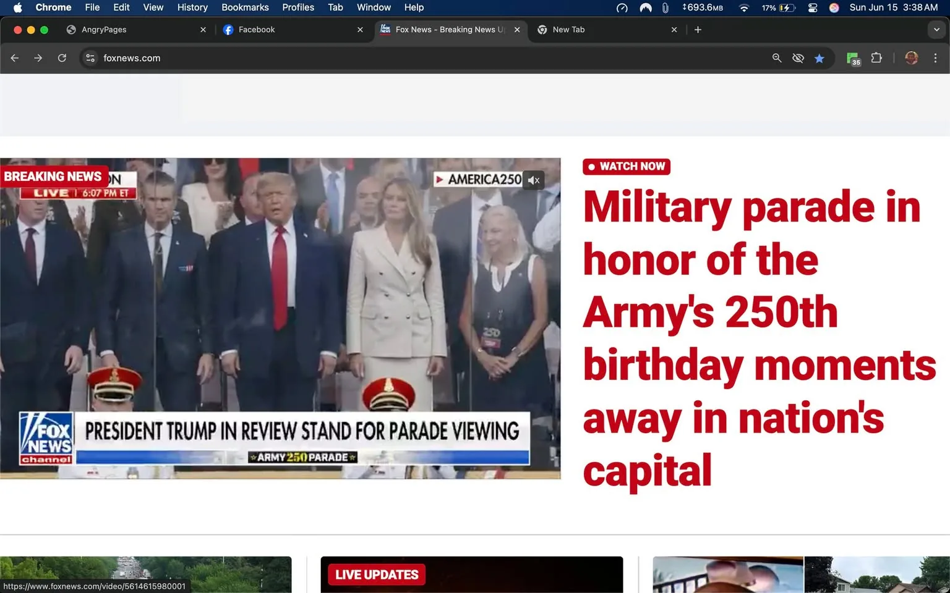The image size is (950, 593).
Task: Open the Chrome extensions puzzle icon
Action: click(x=876, y=58)
